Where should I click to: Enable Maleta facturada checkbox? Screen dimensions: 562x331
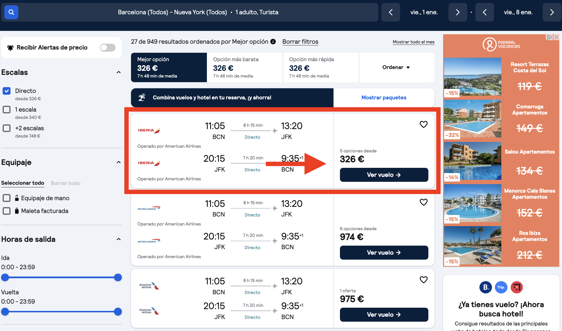coord(7,211)
